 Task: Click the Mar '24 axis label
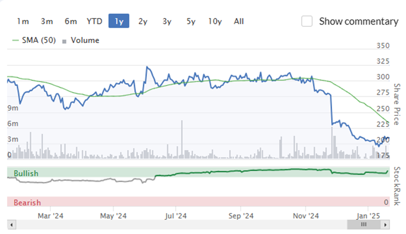51,216
